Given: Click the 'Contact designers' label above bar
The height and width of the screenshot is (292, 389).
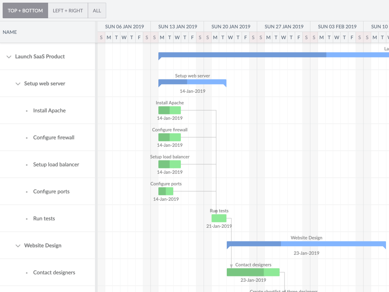Looking at the screenshot, I should point(253,265).
